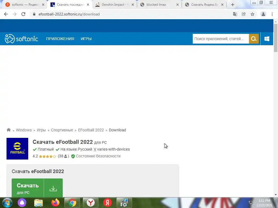Click the download arrow icon on the green button
The width and height of the screenshot is (278, 208).
[x=53, y=188]
